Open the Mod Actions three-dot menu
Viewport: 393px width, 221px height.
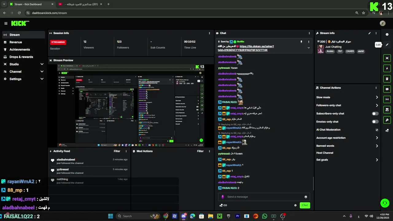pos(209,151)
